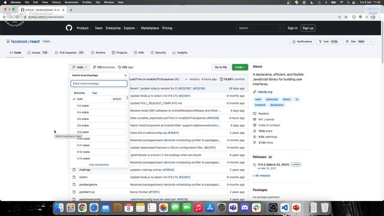Click Sign in link
Image resolution: width=384 pixels, height=216 pixels.
tap(292, 28)
